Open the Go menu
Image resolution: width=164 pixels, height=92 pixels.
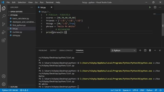[36, 2]
